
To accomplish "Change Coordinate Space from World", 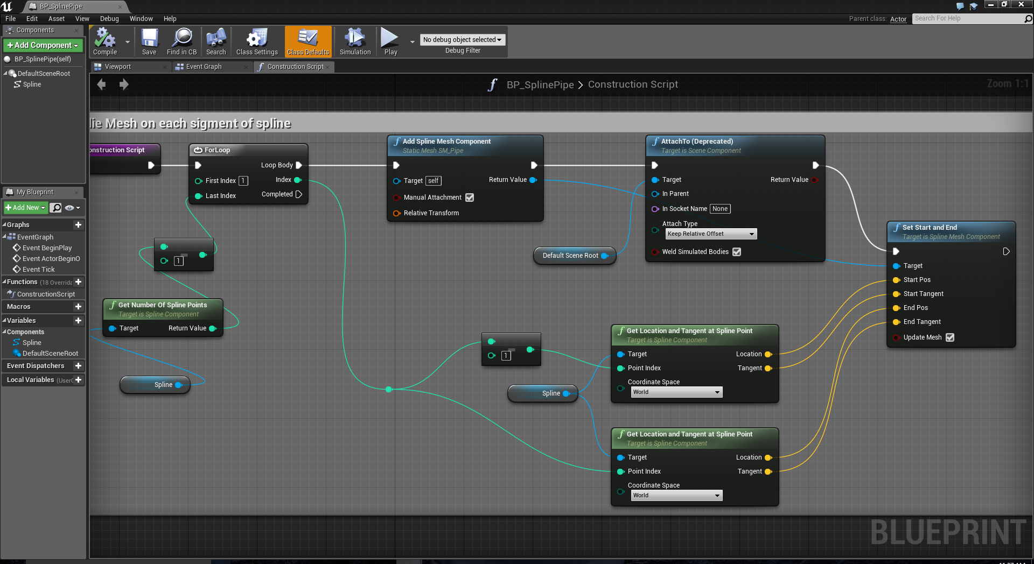I will click(x=676, y=392).
